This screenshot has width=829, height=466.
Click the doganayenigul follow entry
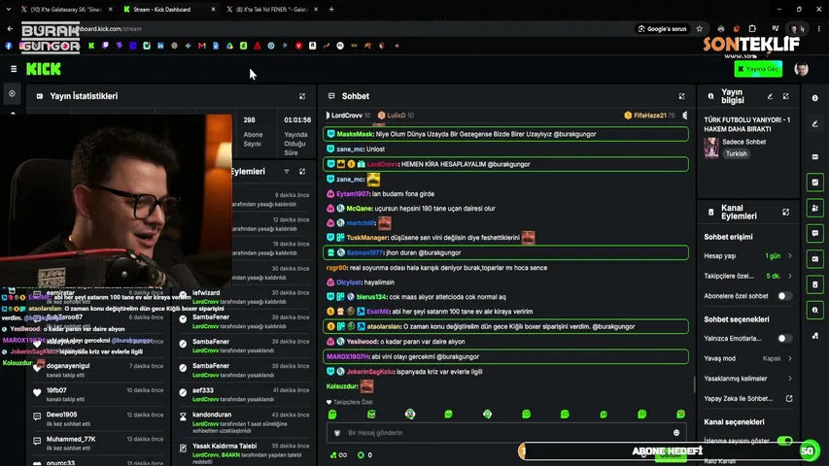99,370
